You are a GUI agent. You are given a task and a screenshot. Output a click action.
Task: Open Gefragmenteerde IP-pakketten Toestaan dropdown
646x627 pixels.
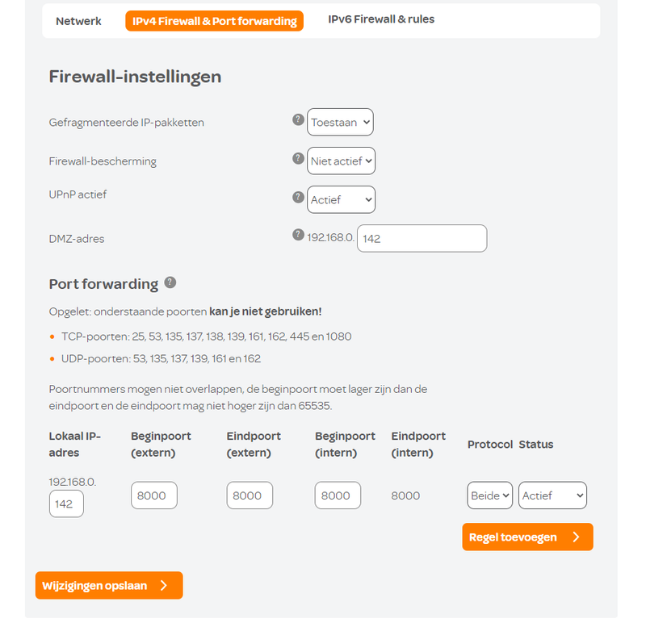coord(340,123)
